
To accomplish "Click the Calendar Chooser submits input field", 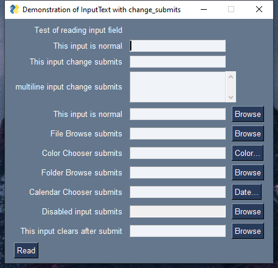I will 178,192.
